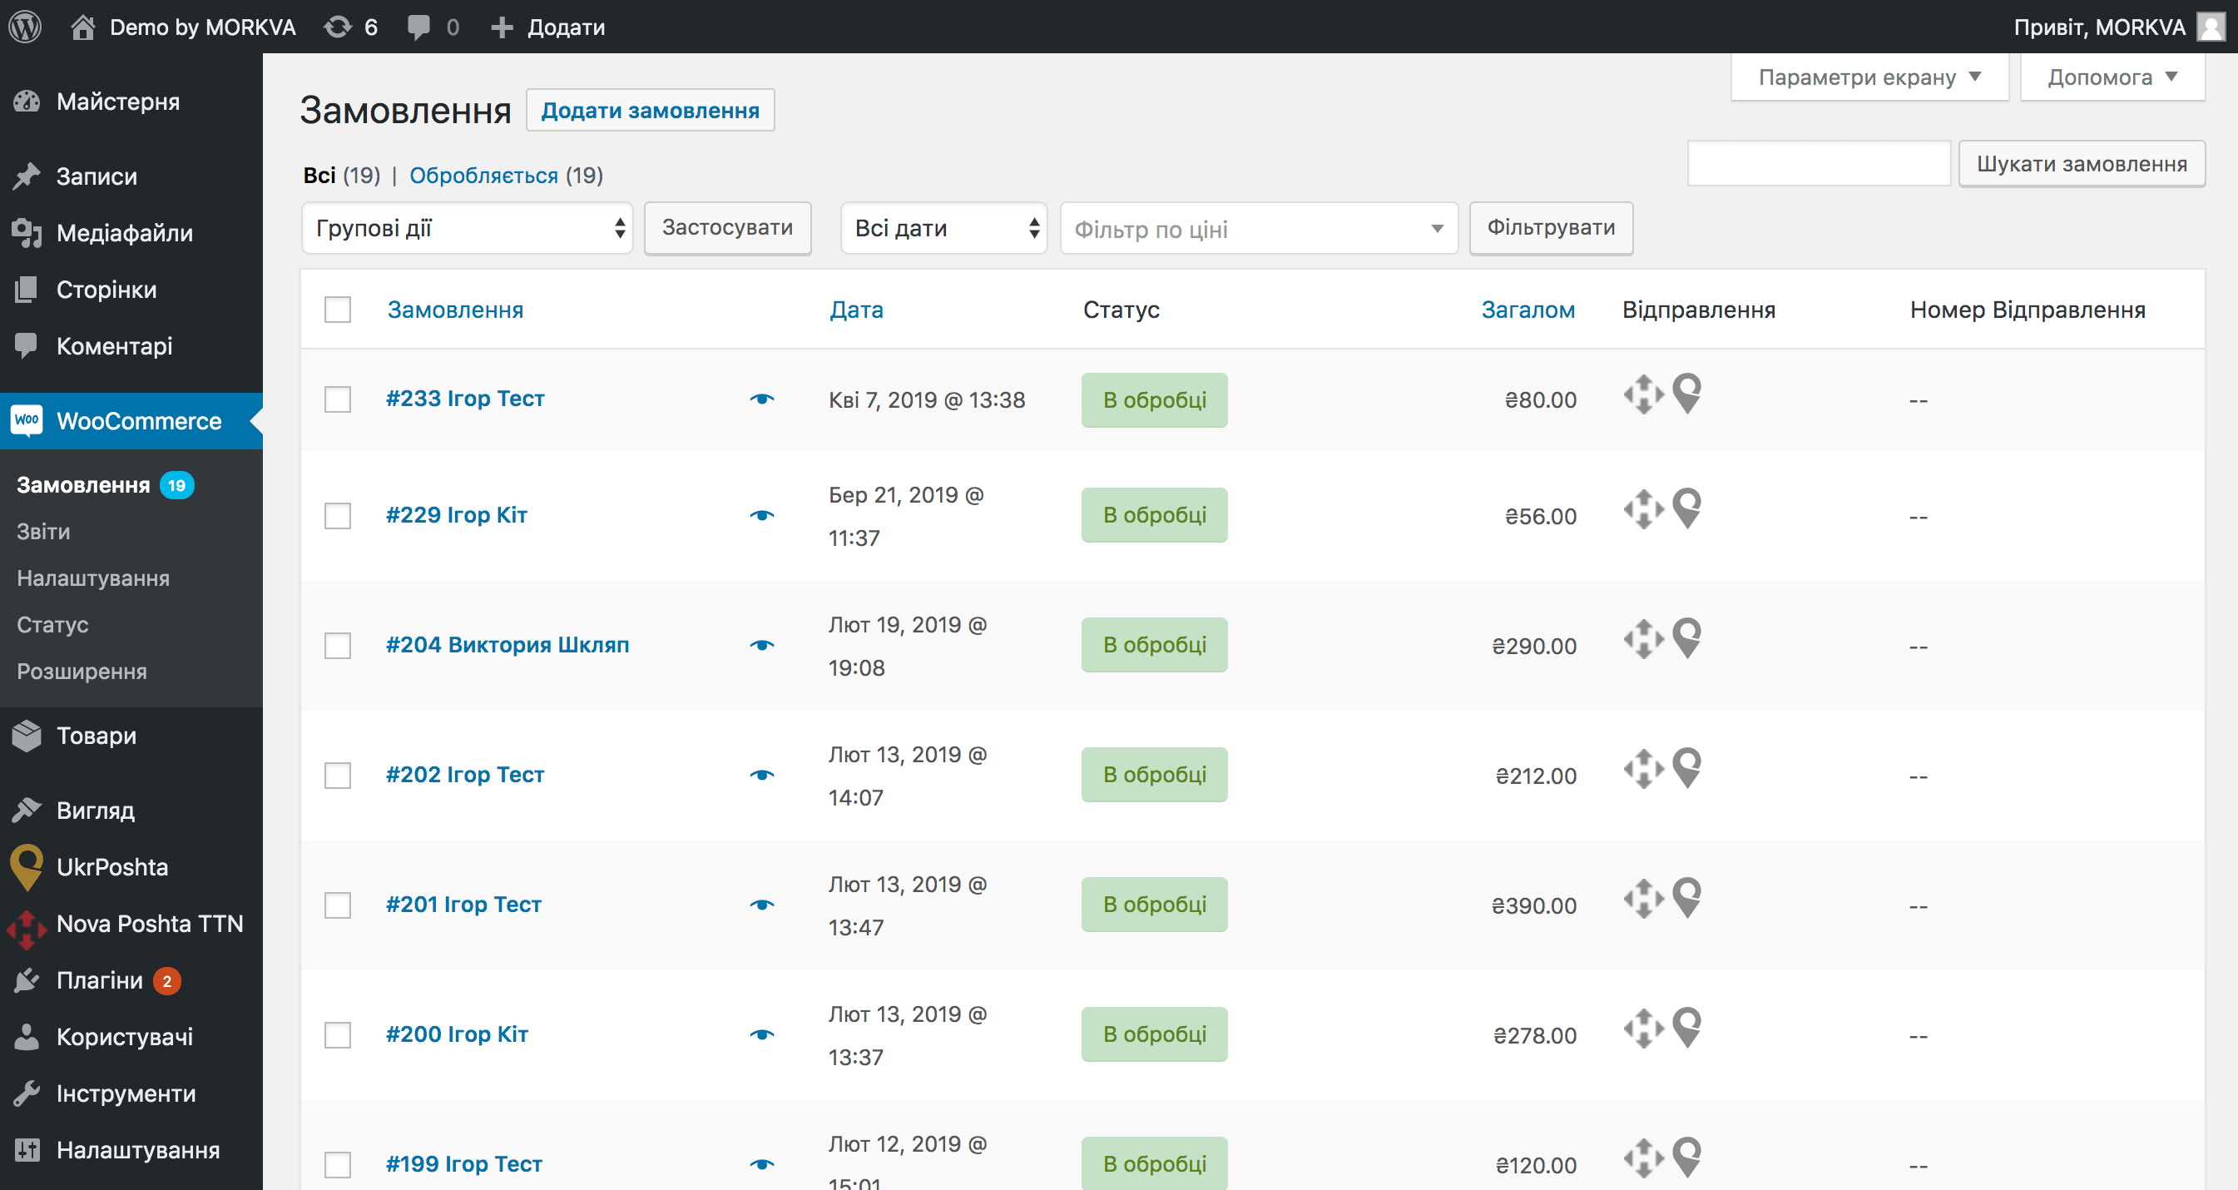Viewport: 2238px width, 1190px height.
Task: Check the box for order #233
Action: click(x=337, y=399)
